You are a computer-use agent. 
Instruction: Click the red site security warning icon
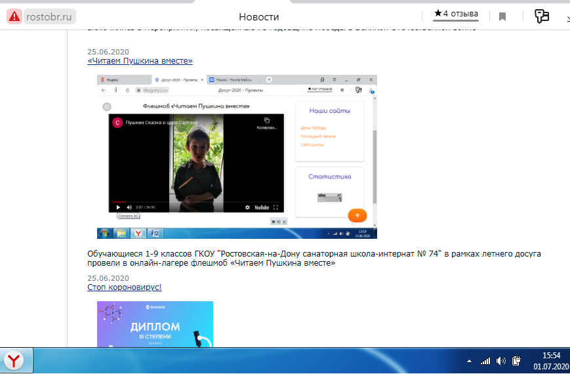click(x=14, y=16)
